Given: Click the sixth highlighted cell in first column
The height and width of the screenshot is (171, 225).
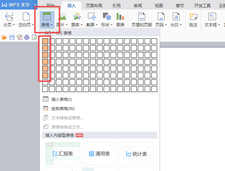Looking at the screenshot, I should click(45, 76).
